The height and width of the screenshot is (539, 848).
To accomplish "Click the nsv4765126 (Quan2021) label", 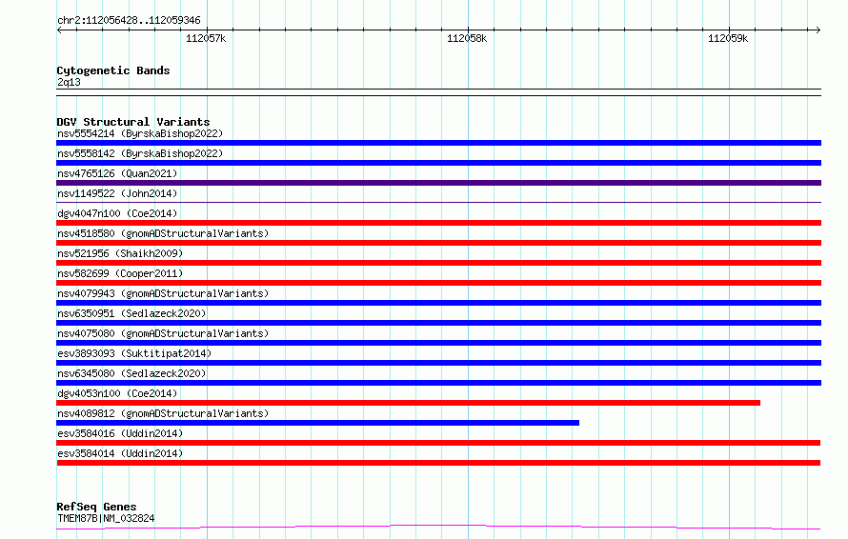I will 117,173.
